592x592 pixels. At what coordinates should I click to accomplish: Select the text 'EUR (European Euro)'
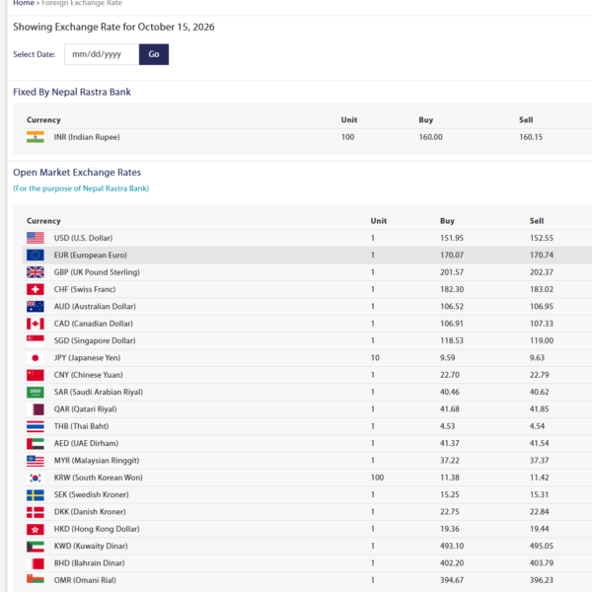pos(90,256)
